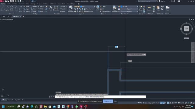Open the Annotate ribbon tab
This screenshot has height=109, width=195.
click(x=14, y=4)
